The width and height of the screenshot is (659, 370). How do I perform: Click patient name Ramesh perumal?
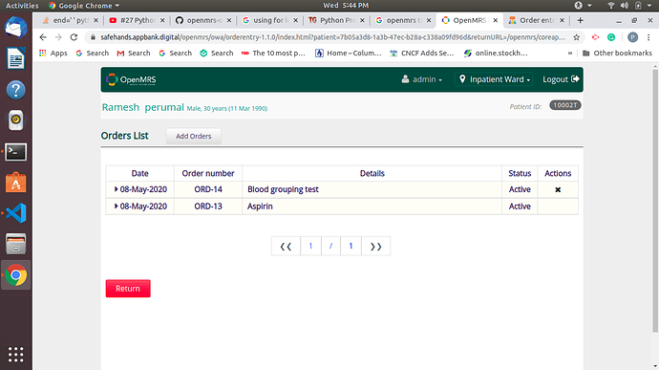[x=143, y=107]
